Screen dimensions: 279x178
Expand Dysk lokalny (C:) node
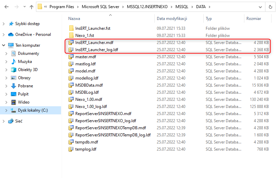click(6, 110)
